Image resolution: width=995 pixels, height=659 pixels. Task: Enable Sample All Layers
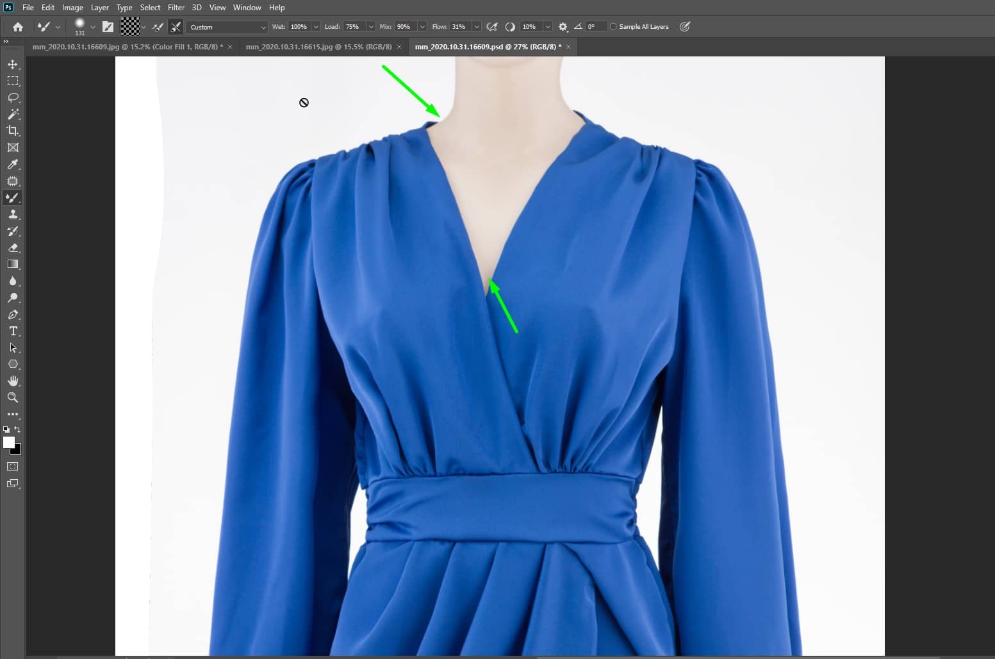[x=614, y=26]
